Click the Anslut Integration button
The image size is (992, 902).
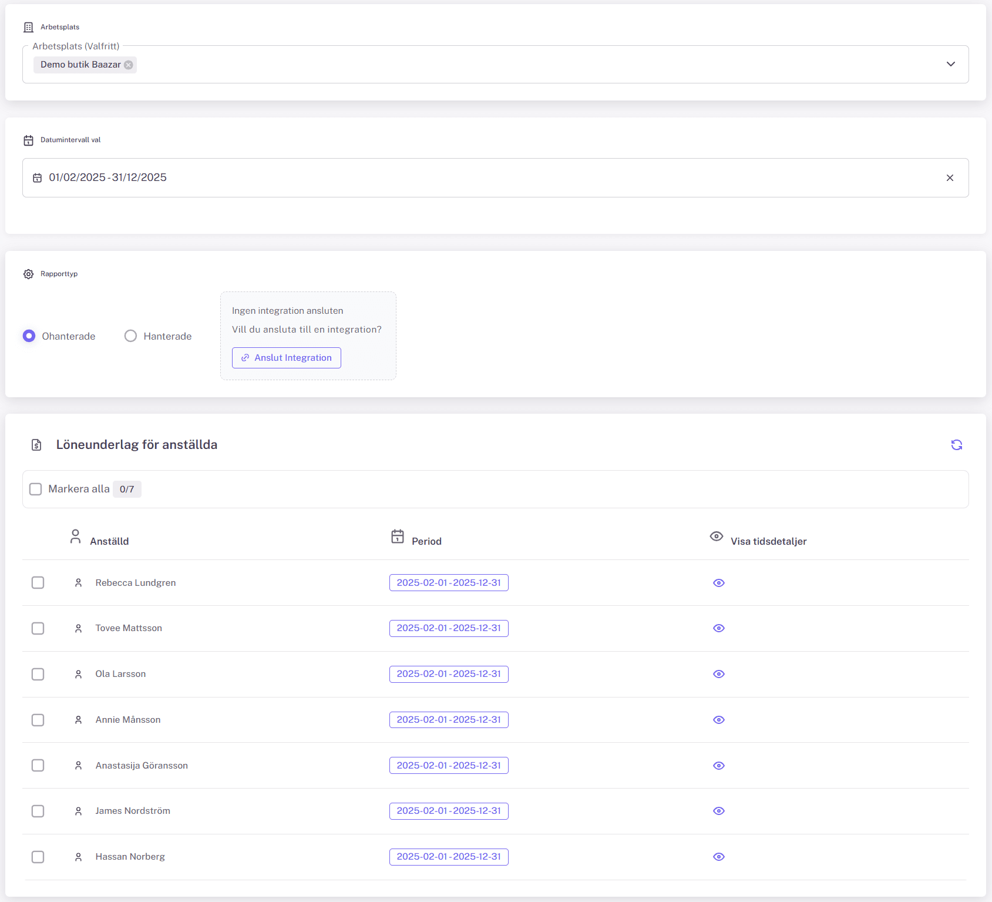287,358
